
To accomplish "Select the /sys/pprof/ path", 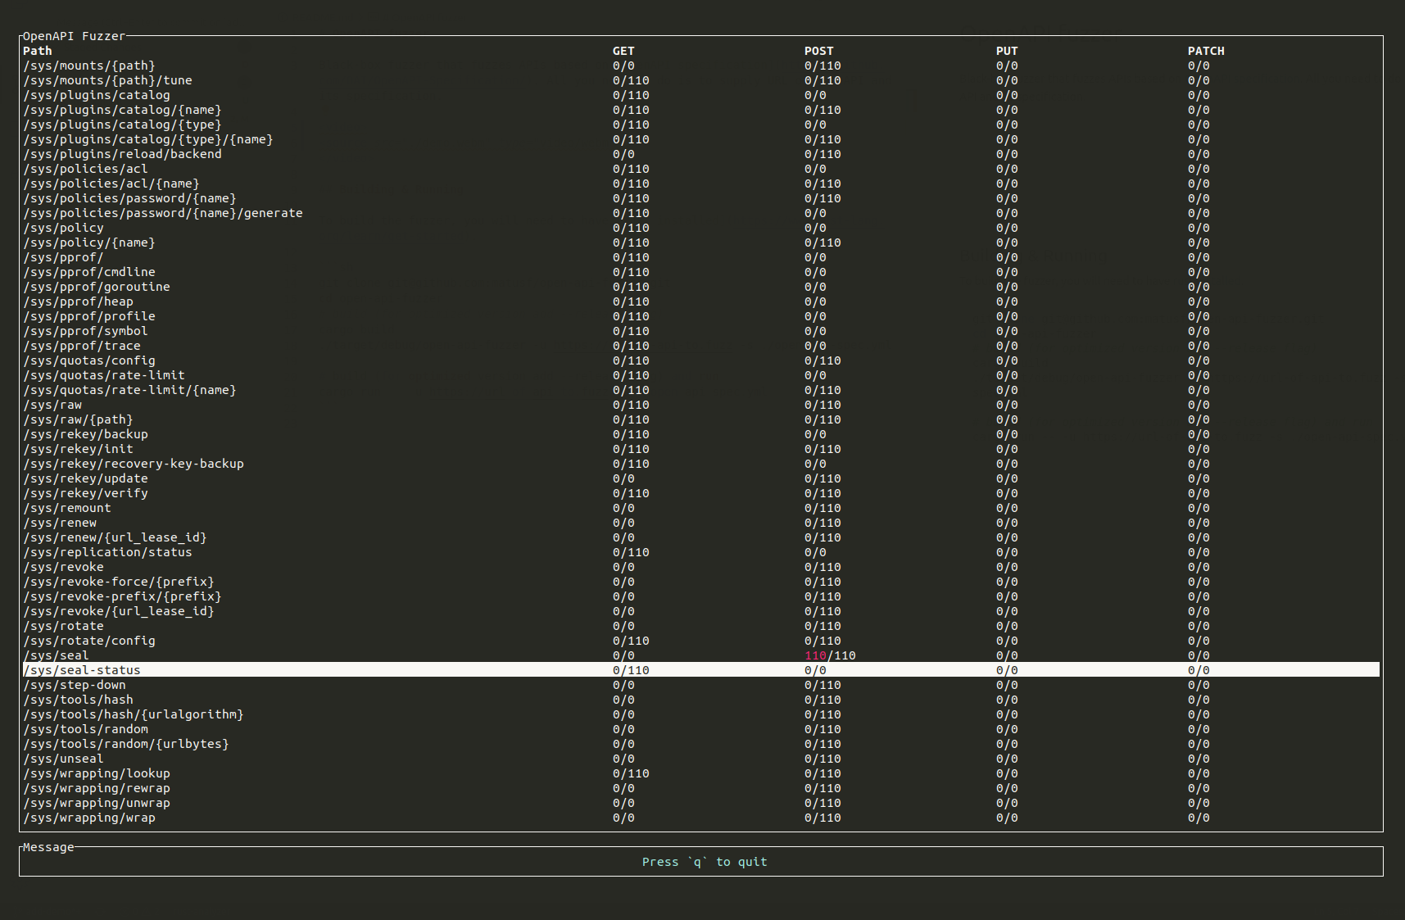I will point(63,257).
